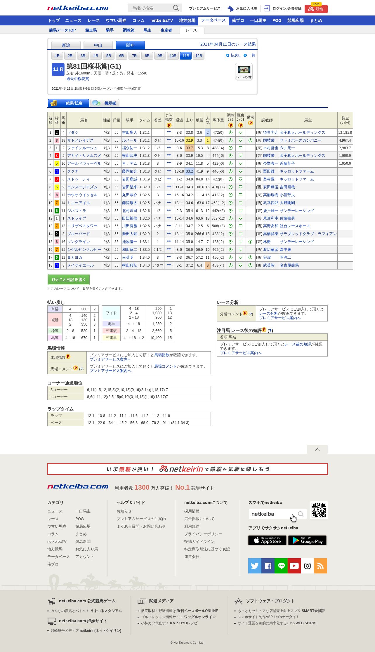Screen dimensions: 375x652
Task: Play the race video icon
Action: click(x=244, y=72)
